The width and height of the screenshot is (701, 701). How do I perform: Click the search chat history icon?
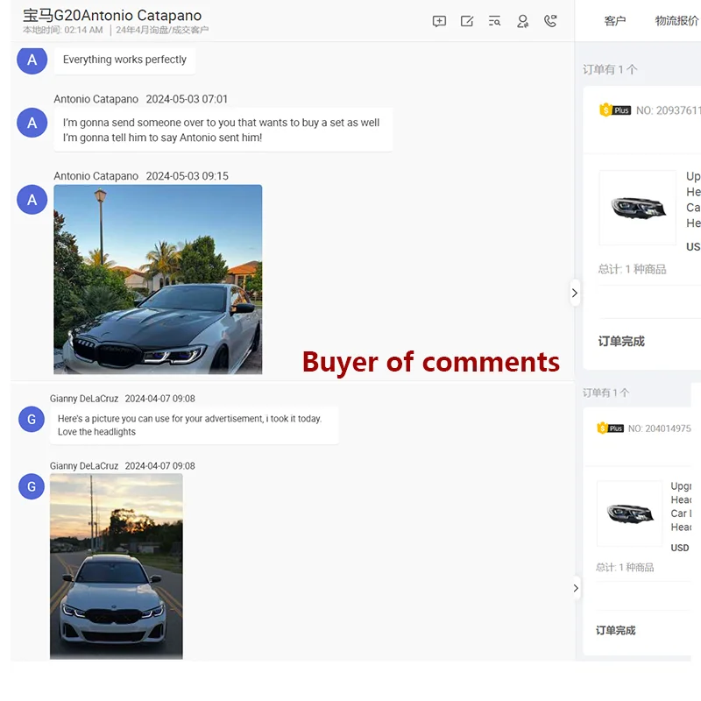pos(494,21)
